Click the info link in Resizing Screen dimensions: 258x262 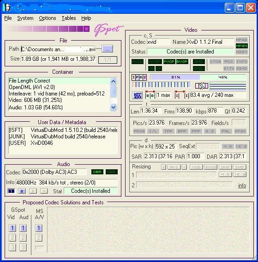click(242, 185)
